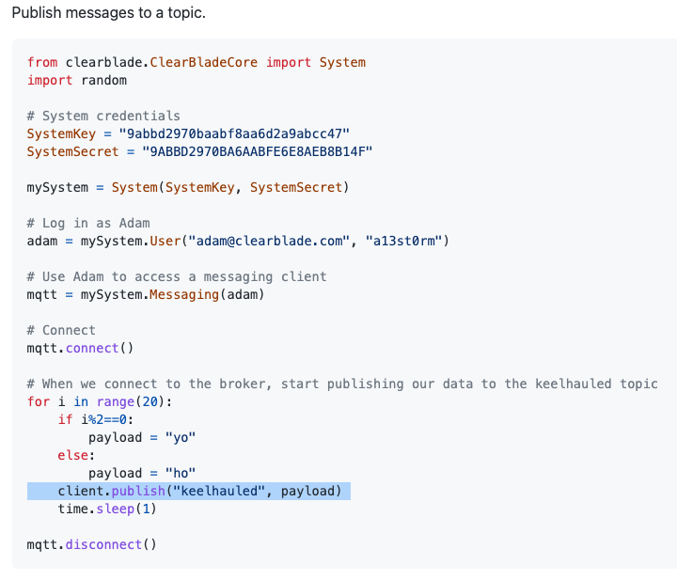Image resolution: width=677 pixels, height=580 pixels.
Task: Click the word 'ClearBladeCore' in the import line
Action: coord(204,63)
